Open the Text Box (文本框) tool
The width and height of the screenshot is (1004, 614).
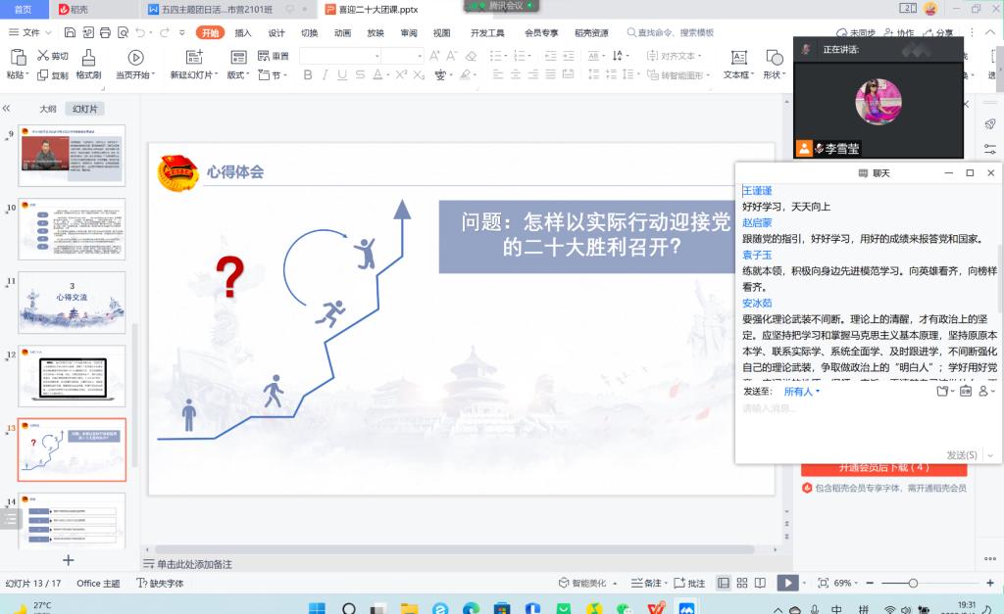(739, 64)
